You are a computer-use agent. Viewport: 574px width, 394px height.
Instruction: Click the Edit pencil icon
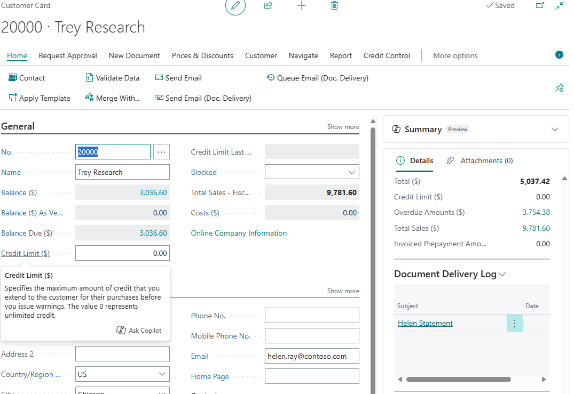(x=235, y=6)
